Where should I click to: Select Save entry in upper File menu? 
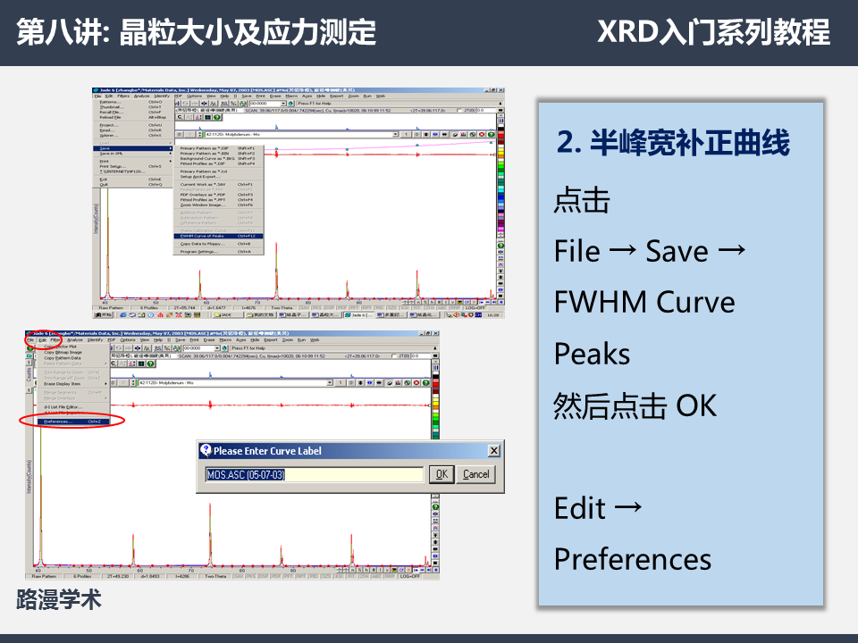point(132,148)
